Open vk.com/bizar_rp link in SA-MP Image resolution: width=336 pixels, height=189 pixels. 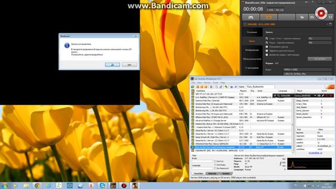[x=315, y=153]
